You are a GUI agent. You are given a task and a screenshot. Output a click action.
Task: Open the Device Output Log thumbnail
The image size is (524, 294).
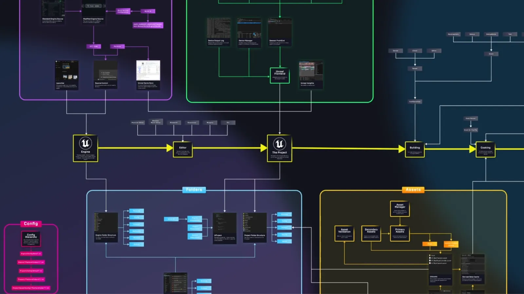pyautogui.click(x=219, y=29)
